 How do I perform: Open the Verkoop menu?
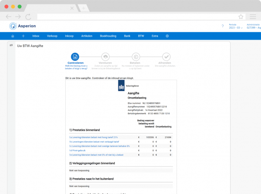[52, 36]
